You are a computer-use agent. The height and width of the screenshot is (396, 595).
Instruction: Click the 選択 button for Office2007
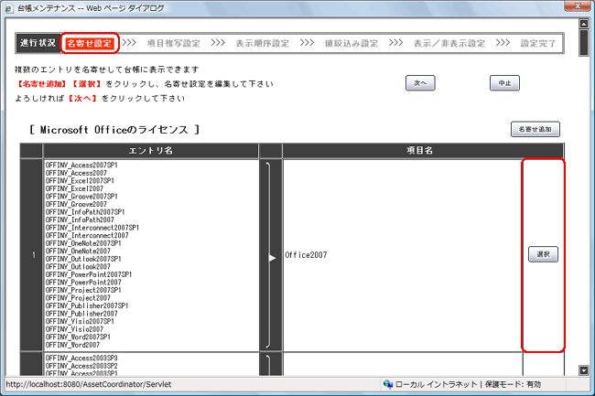543,254
